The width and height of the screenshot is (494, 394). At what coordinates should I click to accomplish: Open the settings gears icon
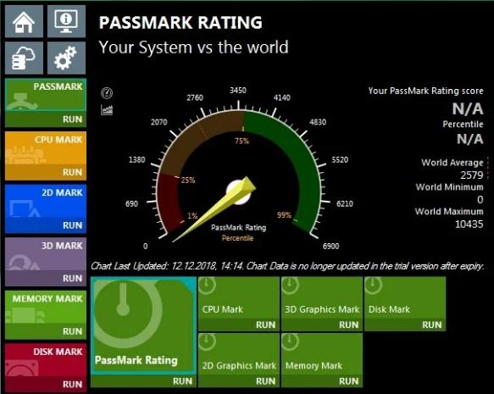coord(66,58)
